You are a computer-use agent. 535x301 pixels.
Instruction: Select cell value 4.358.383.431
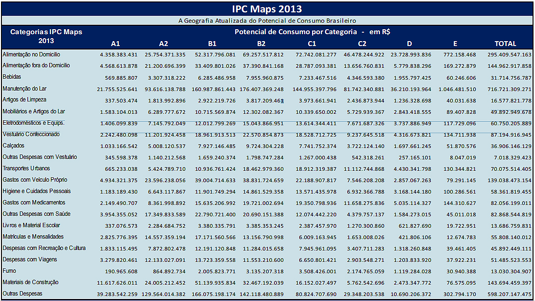click(x=119, y=54)
